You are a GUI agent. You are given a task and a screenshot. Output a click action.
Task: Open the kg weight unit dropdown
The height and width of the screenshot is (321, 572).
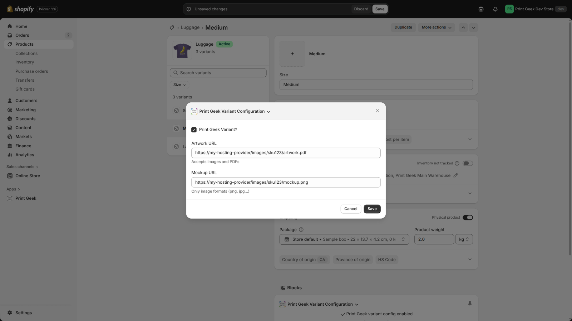point(464,239)
